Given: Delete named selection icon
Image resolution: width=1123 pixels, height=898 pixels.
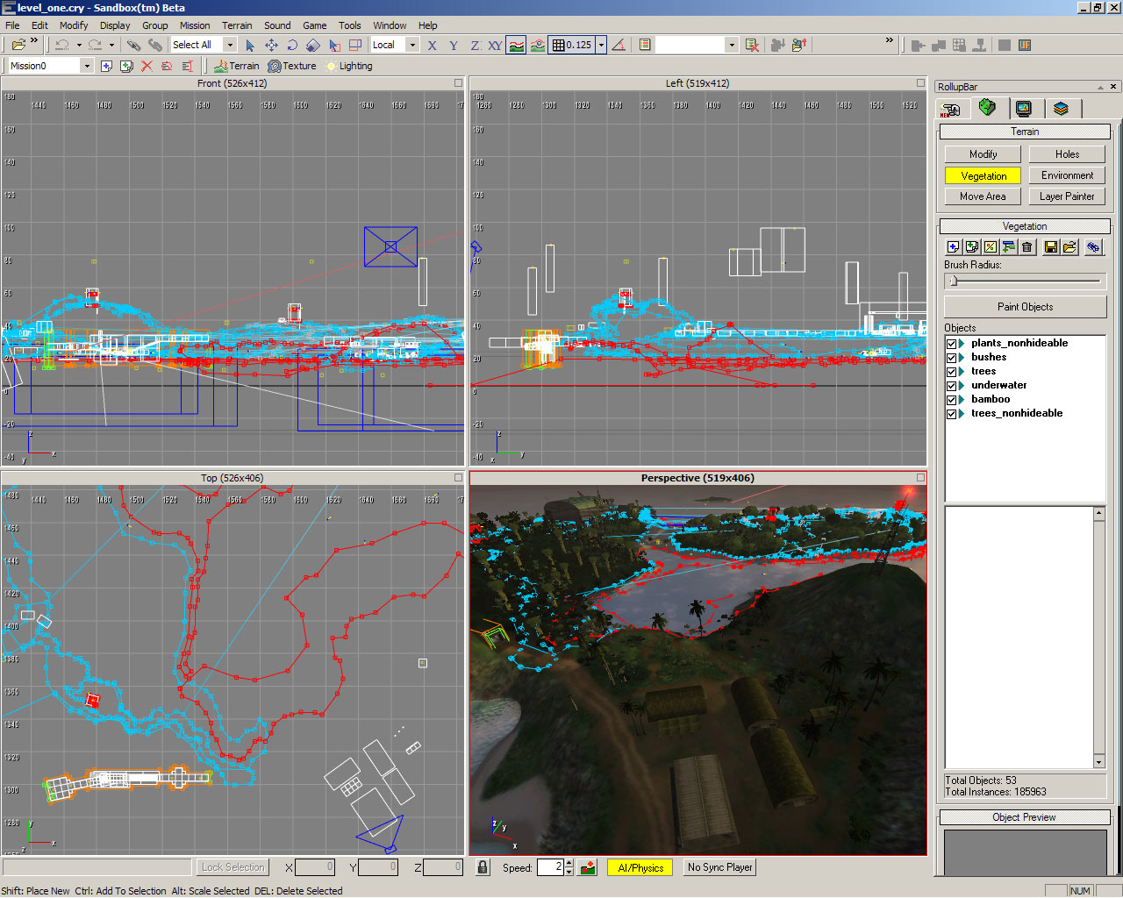Looking at the screenshot, I should [x=752, y=45].
